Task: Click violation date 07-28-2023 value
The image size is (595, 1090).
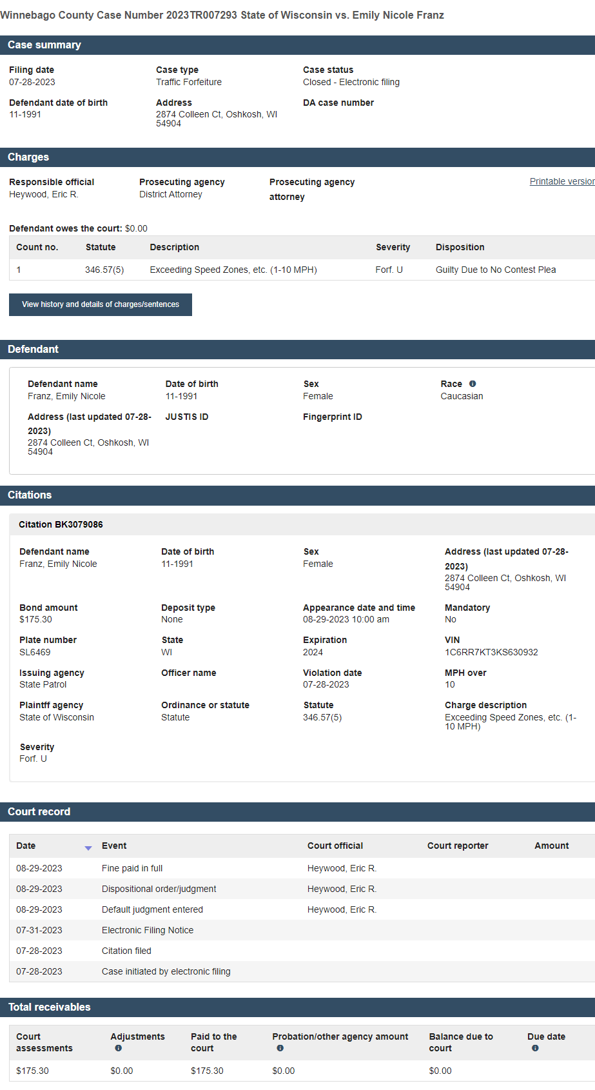Action: click(x=326, y=684)
